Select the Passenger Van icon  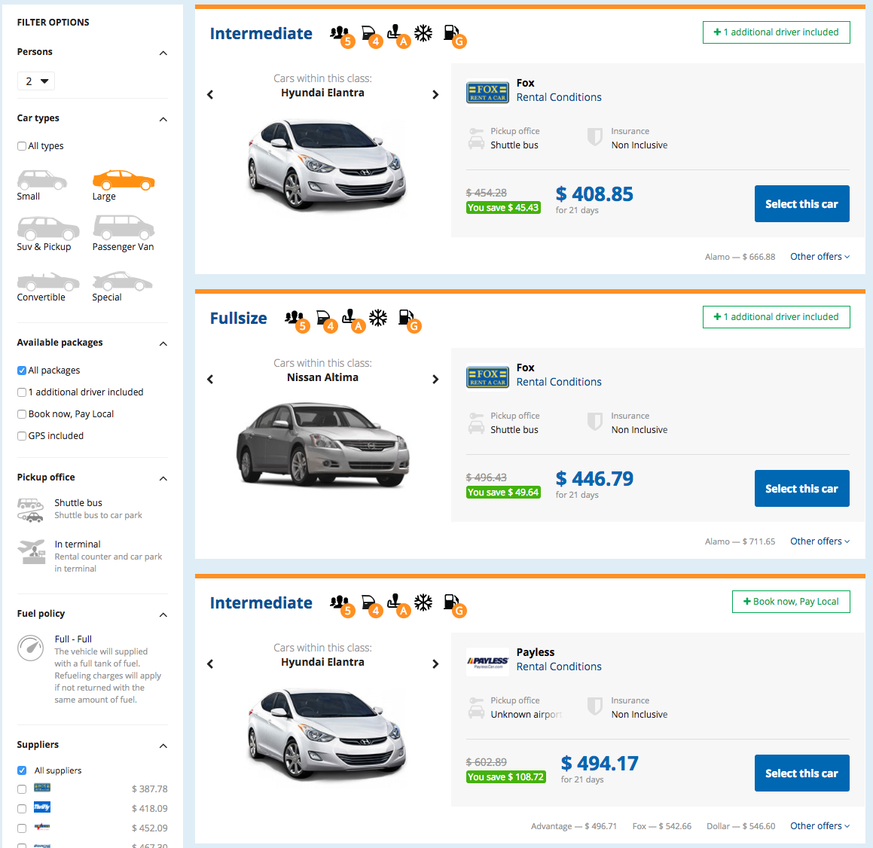pyautogui.click(x=124, y=227)
